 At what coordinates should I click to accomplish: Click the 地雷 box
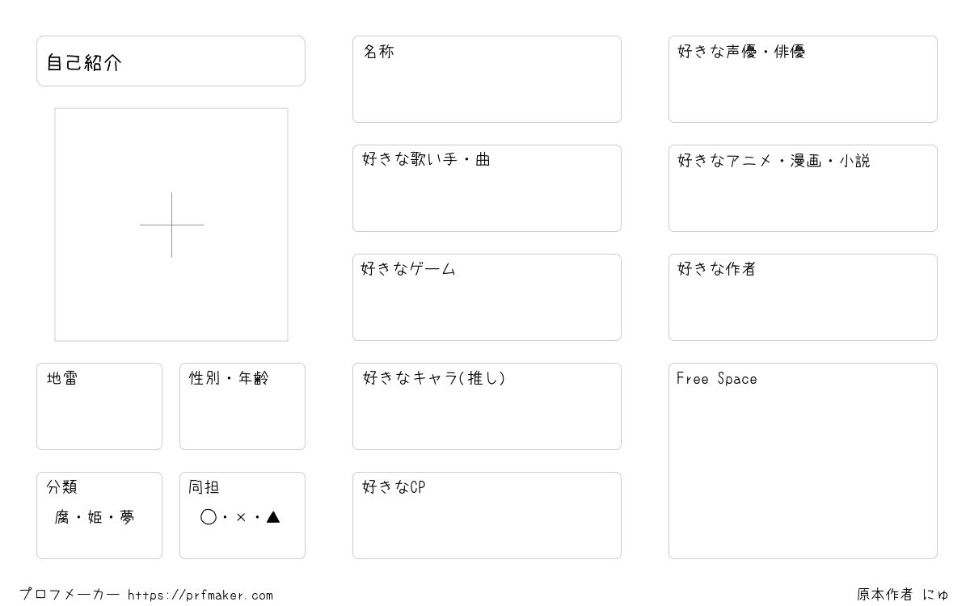point(99,406)
